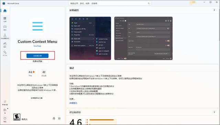Click the ESRB E rating badge
Screen dimensions: 220x125
click(x=17, y=117)
